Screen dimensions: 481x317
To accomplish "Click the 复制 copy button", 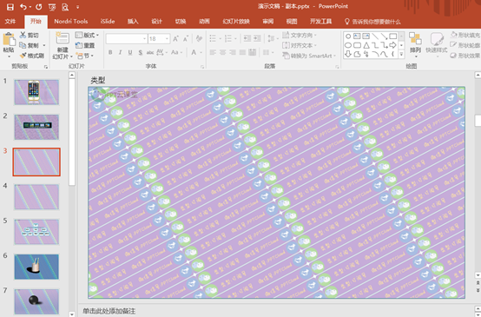I will coord(30,45).
